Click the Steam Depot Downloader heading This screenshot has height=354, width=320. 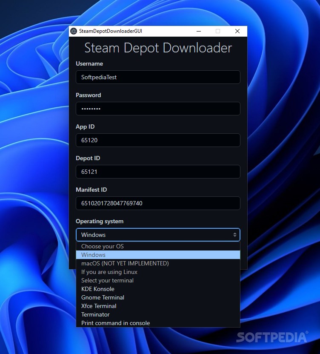point(158,48)
